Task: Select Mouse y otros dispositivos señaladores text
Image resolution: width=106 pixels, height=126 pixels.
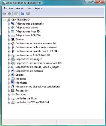Action: tap(38, 87)
